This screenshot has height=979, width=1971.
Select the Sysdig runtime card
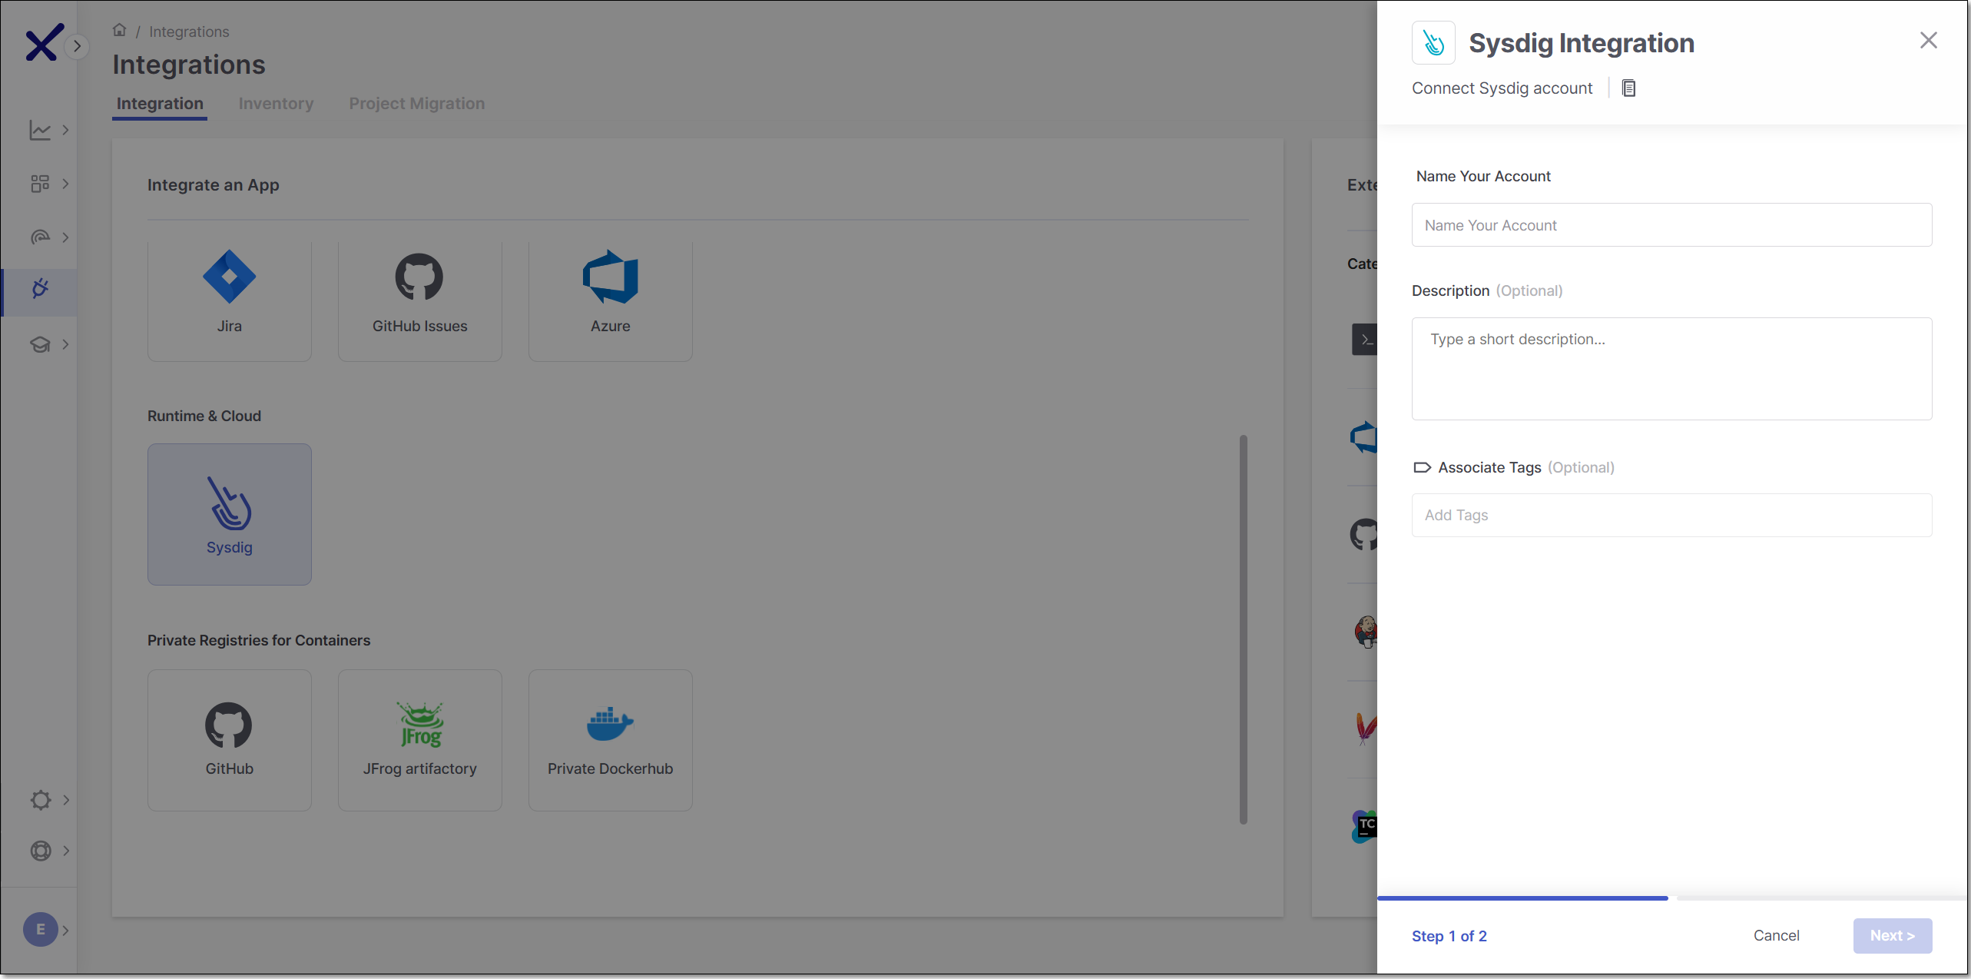(x=229, y=514)
